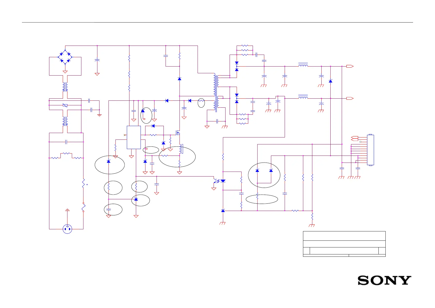Select the ground symbol above the AC inlet
The height and width of the screenshot is (308, 435).
(x=67, y=210)
